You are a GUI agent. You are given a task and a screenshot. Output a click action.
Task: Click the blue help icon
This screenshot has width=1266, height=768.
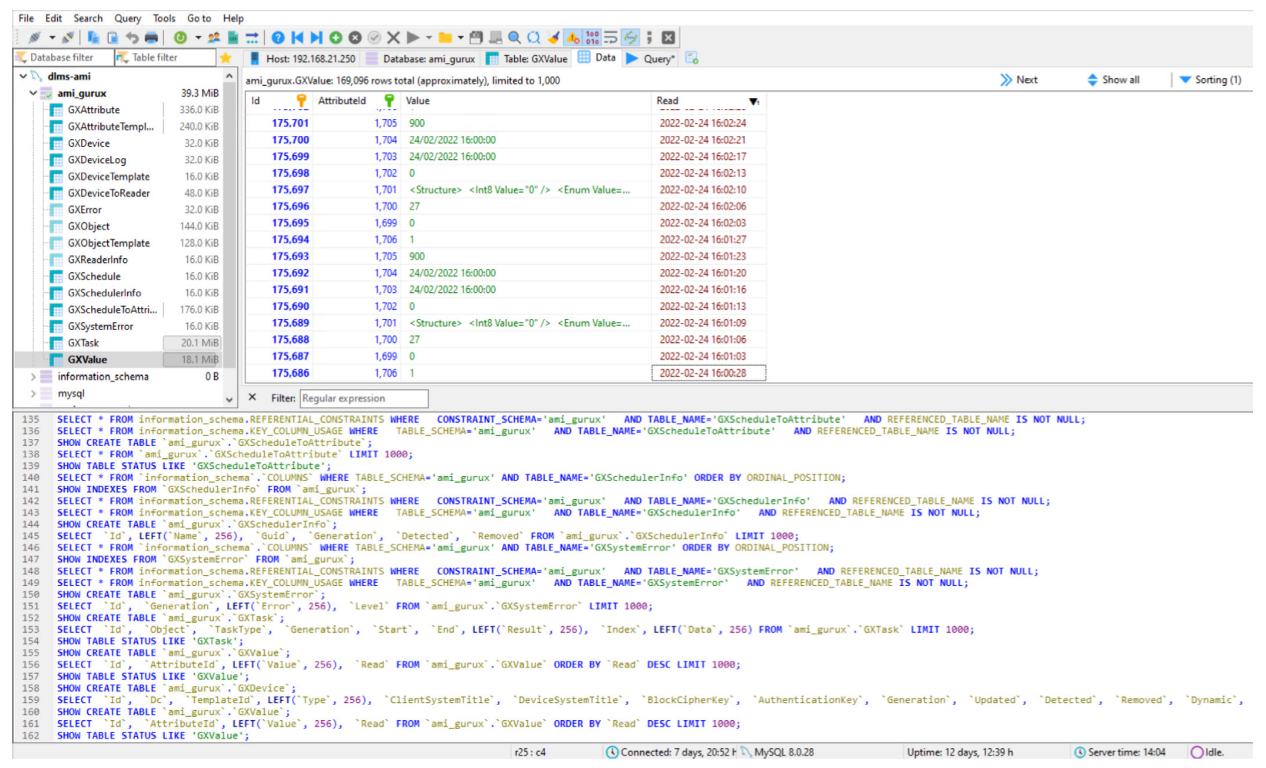tap(278, 38)
